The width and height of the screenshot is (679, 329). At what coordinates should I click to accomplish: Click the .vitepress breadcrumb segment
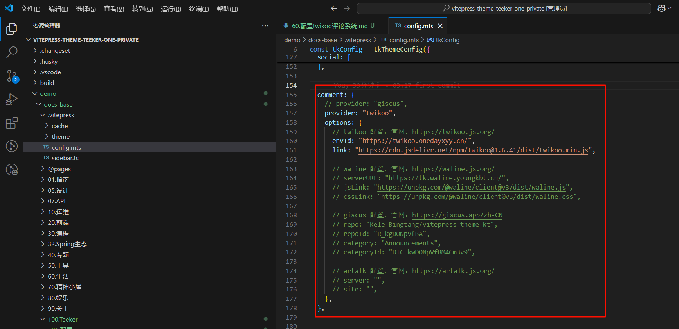358,40
